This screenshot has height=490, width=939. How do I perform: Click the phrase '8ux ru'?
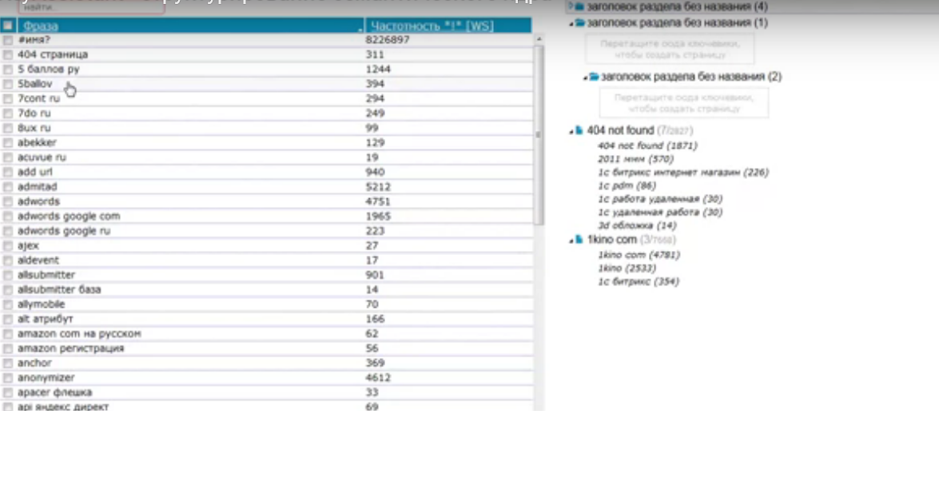point(34,128)
